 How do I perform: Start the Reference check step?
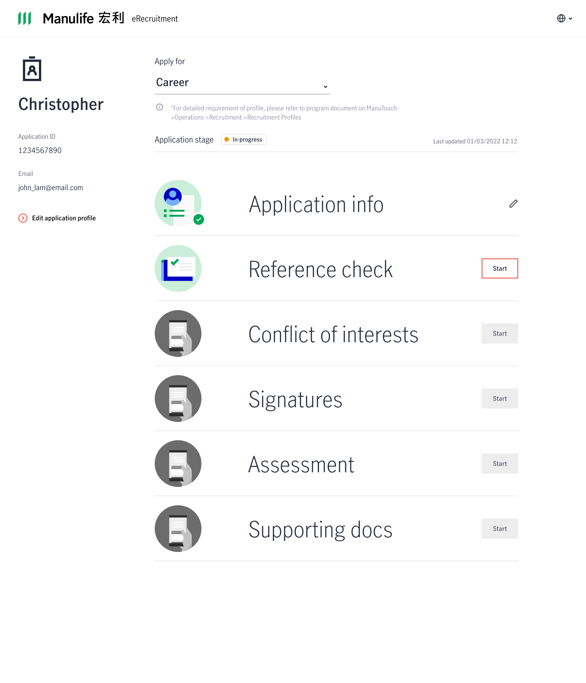click(x=500, y=268)
